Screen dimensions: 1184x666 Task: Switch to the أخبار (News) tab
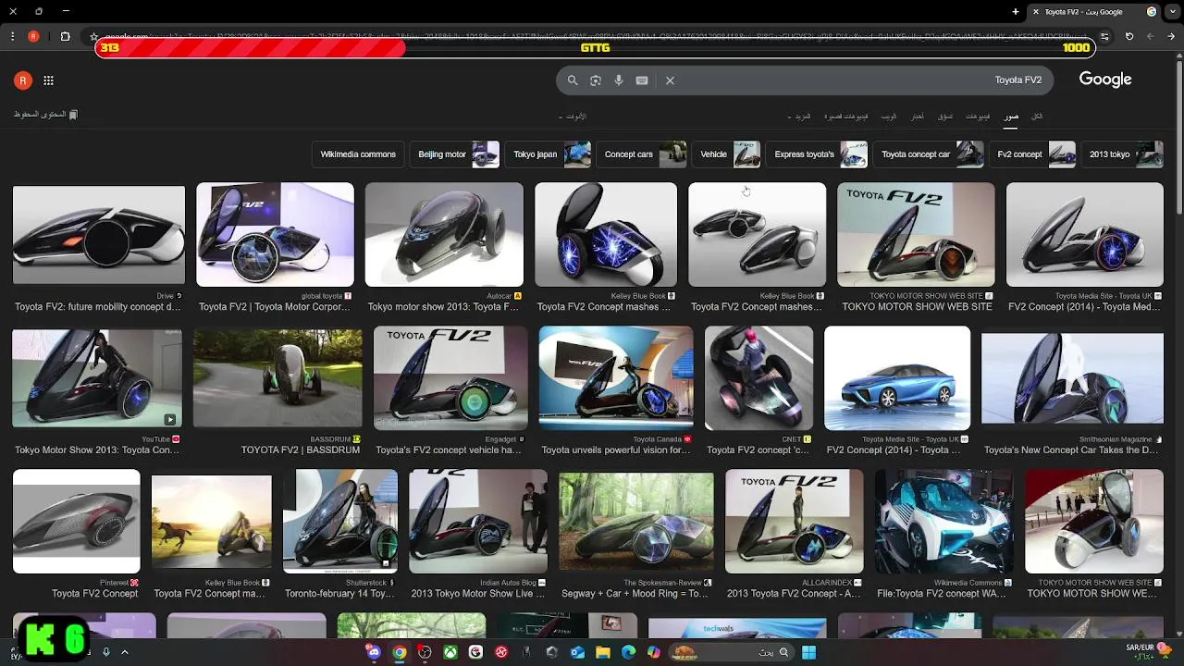917,117
